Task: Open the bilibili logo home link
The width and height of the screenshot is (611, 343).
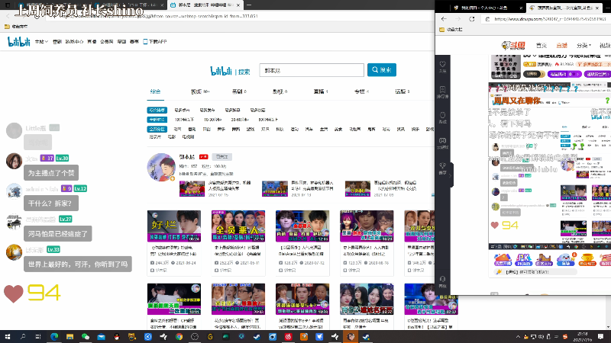Action: pyautogui.click(x=18, y=42)
